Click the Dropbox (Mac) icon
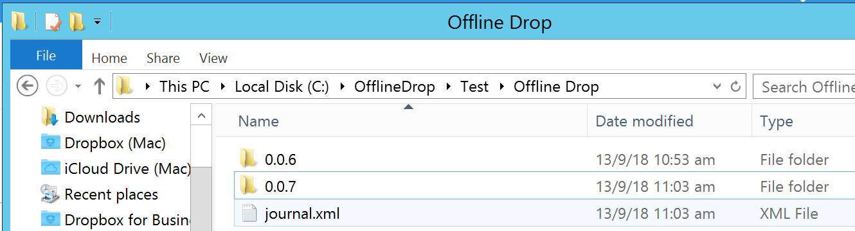 coord(50,142)
